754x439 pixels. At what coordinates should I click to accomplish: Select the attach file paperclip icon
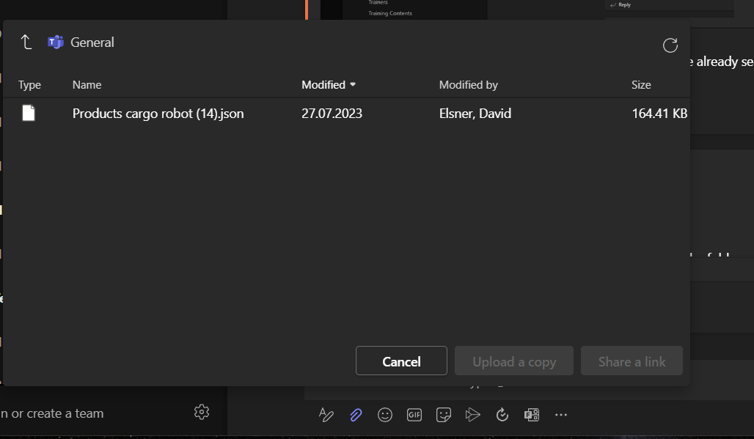tap(356, 415)
